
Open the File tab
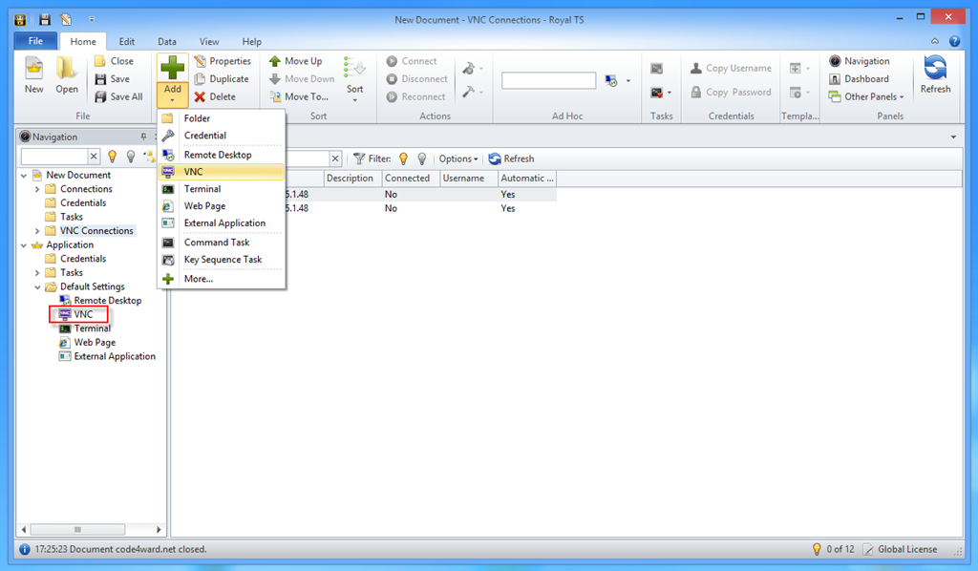(x=35, y=42)
